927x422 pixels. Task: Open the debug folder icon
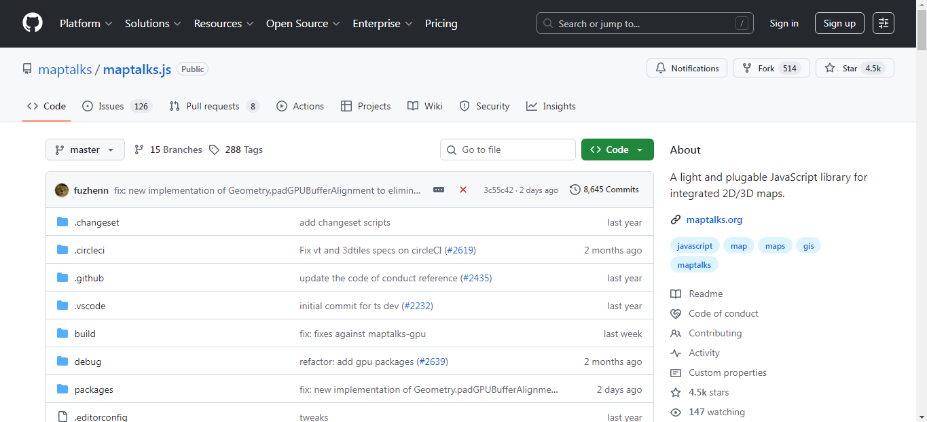(62, 362)
